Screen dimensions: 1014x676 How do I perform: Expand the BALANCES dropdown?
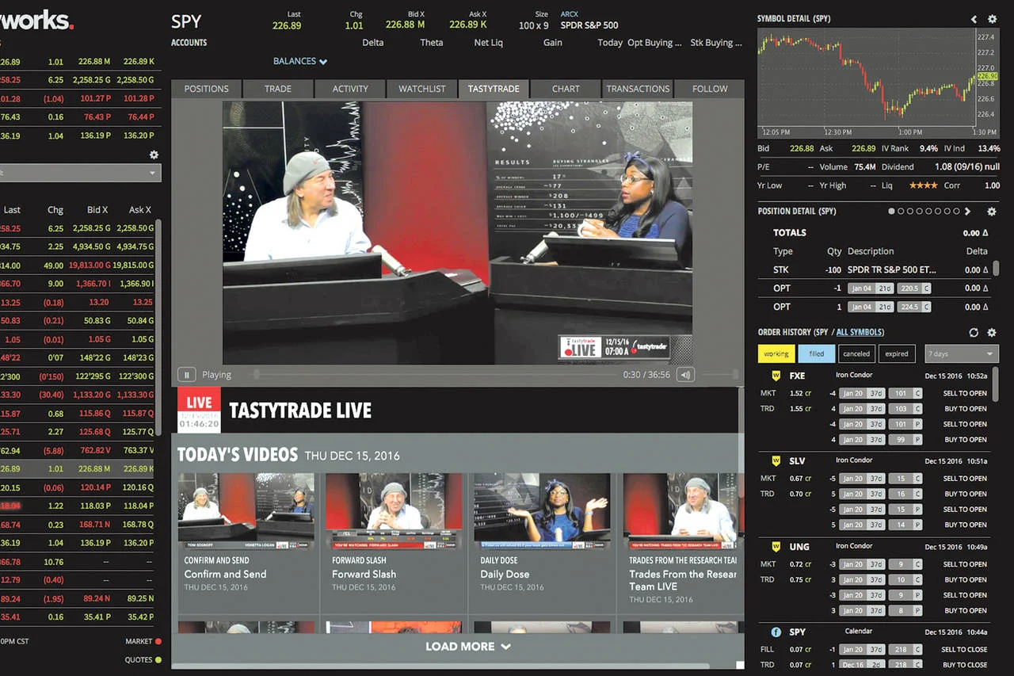point(300,61)
